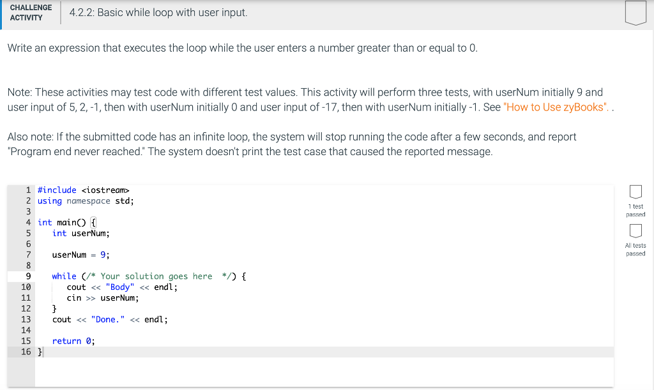Select the 'using namespace std;' statement
The width and height of the screenshot is (654, 390).
[84, 200]
